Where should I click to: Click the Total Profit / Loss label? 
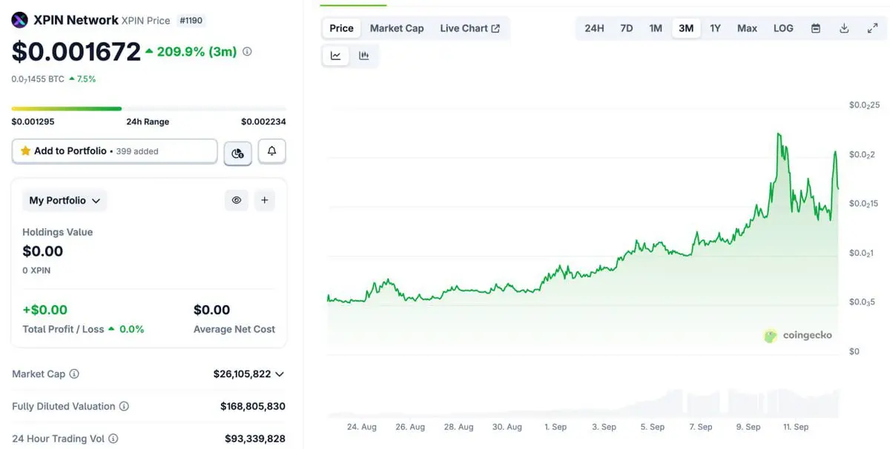(63, 329)
